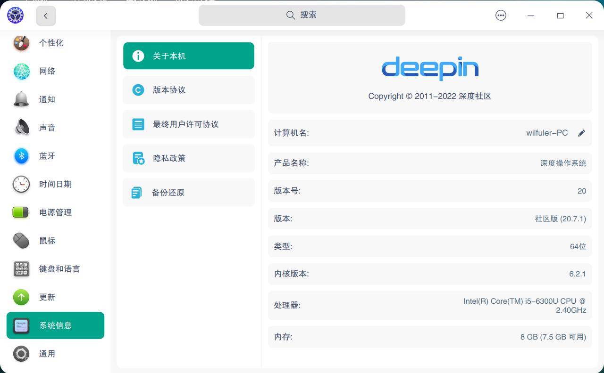The image size is (604, 373).
Task: Open 时间日期 settings via the clock icon
Action: pos(21,184)
